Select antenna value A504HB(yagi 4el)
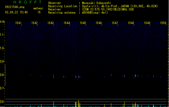This screenshot has height=107, width=169. coord(95,13)
